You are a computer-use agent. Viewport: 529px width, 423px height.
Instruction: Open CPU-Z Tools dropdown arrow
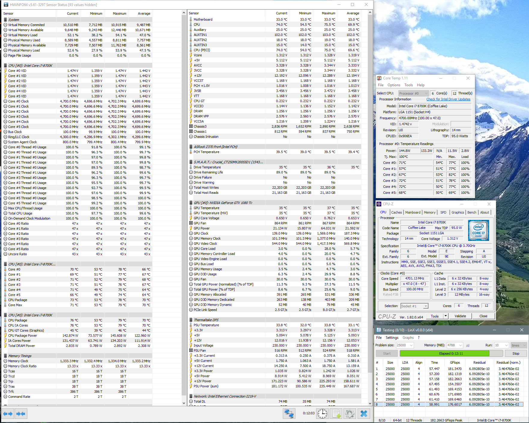[446, 316]
